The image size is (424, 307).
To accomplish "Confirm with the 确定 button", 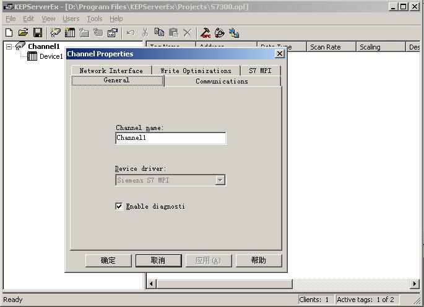I will coord(108,261).
